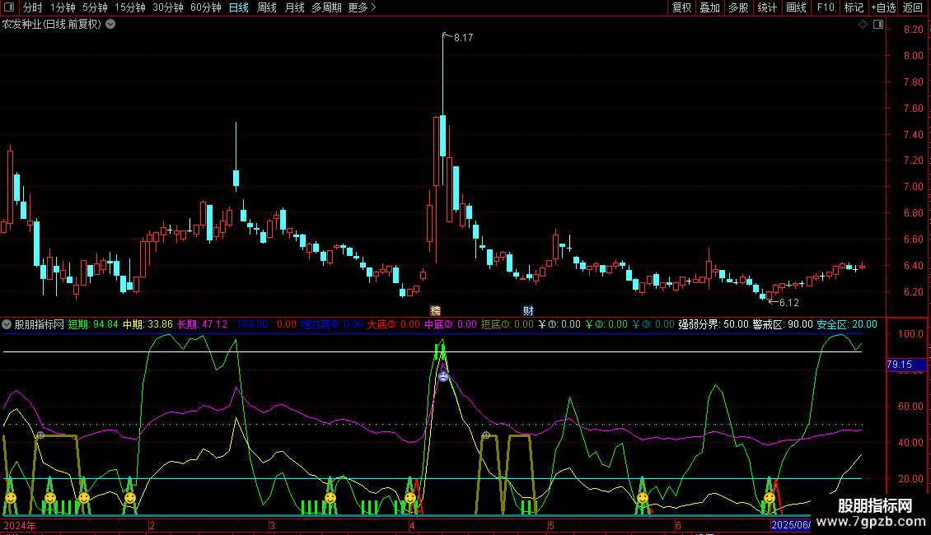
Task: Click the 8.17 high price marker
Action: pos(463,38)
